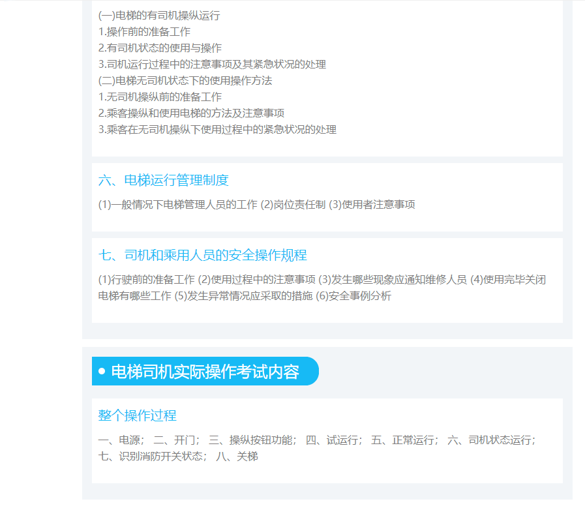
Task: Click the text (1)行驶前的准备工作
Action: coord(146,280)
